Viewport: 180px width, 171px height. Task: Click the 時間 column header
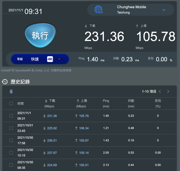click(20, 104)
